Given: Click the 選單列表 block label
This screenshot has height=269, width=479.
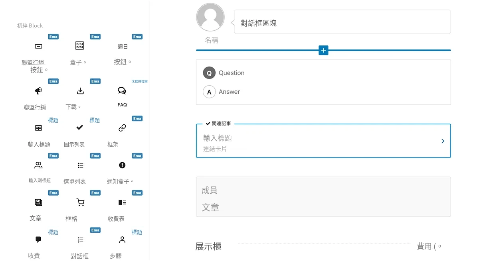Looking at the screenshot, I should coord(75,181).
